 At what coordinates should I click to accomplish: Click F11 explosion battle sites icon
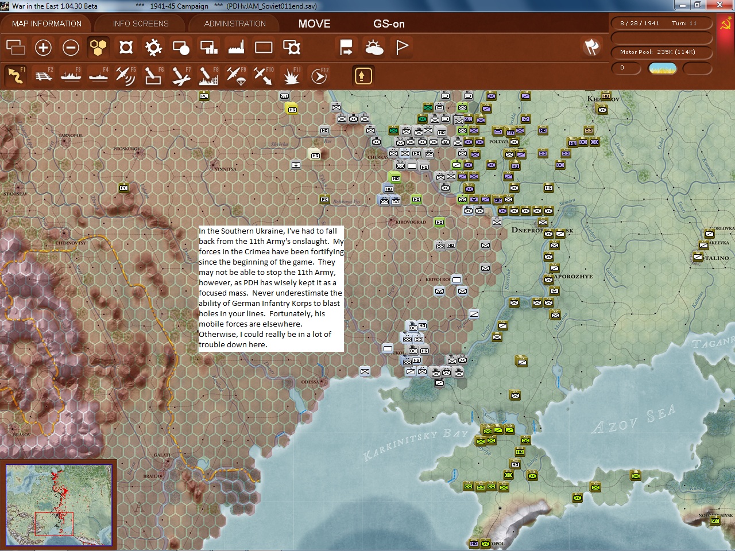click(x=291, y=75)
